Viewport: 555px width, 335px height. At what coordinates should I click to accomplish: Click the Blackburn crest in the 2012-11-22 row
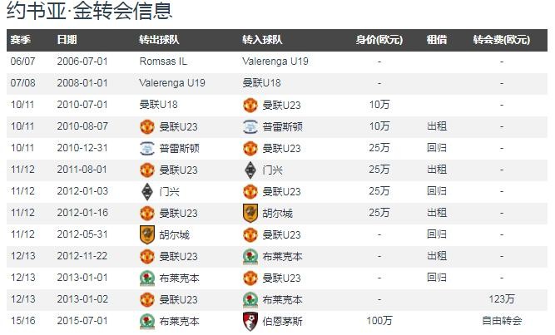click(250, 256)
